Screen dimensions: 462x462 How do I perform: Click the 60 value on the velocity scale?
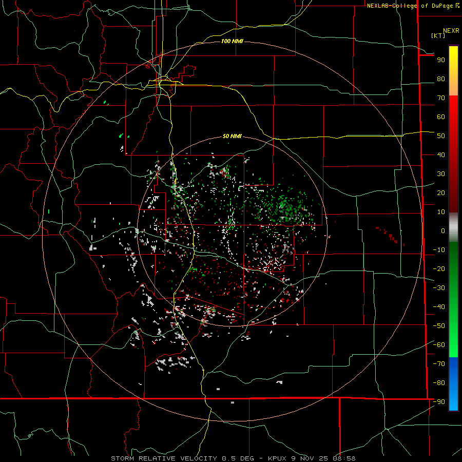tap(441, 117)
